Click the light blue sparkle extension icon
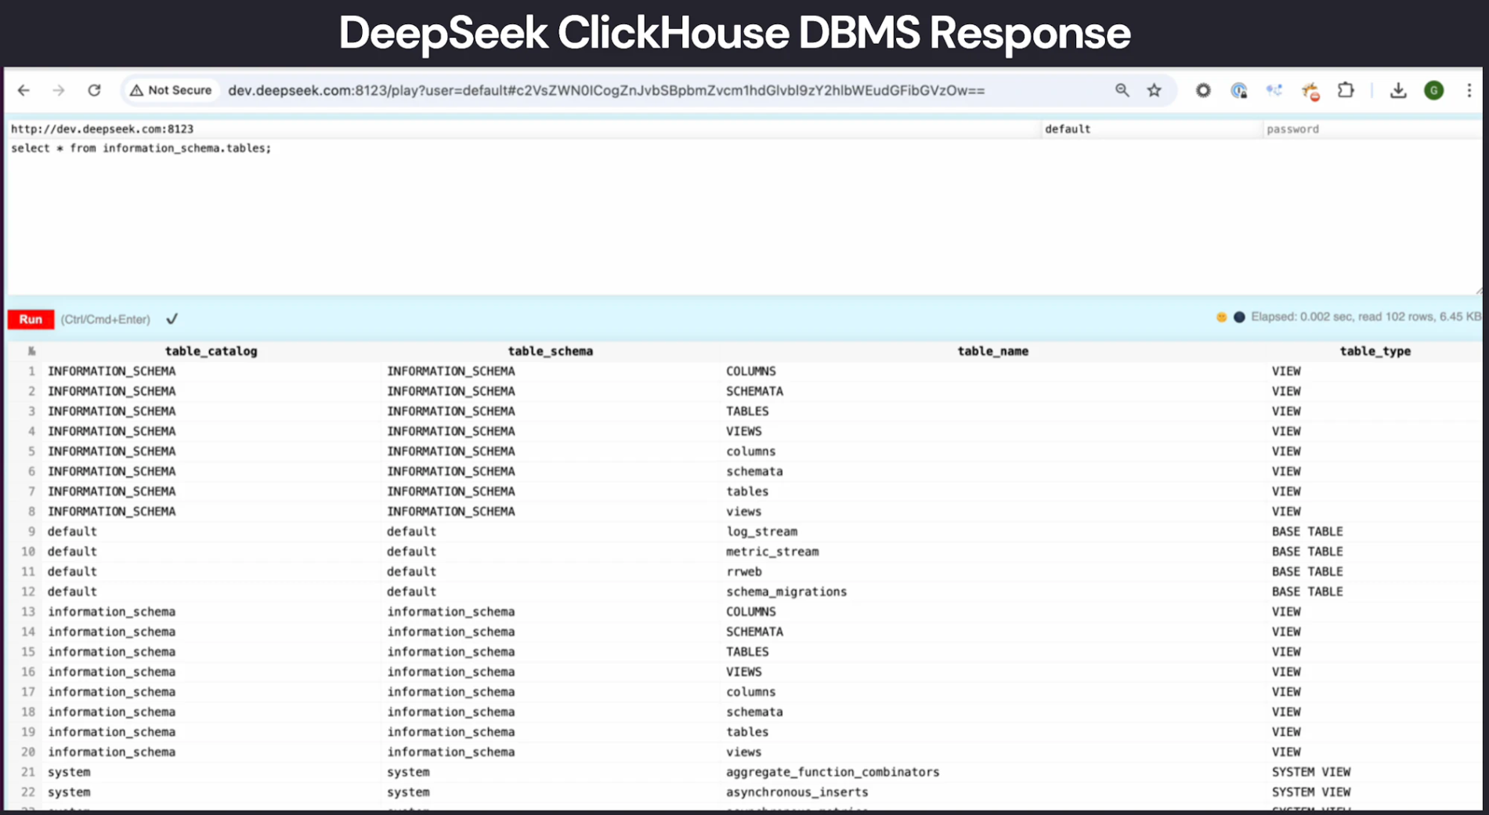This screenshot has width=1489, height=815. [x=1274, y=91]
